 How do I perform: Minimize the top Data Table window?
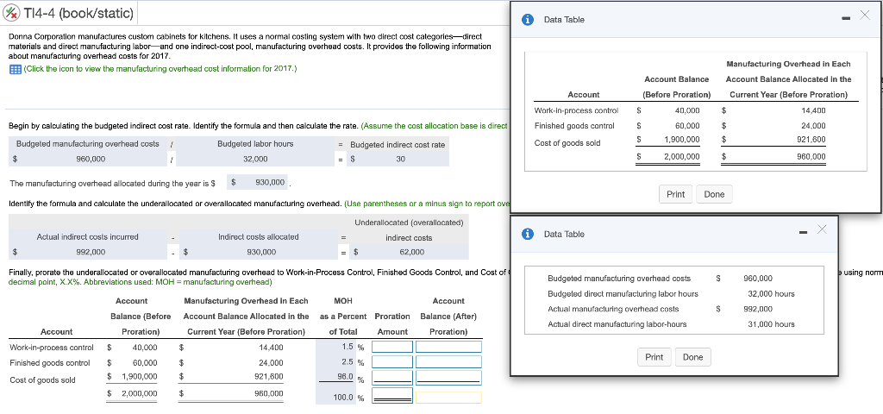[x=847, y=19]
